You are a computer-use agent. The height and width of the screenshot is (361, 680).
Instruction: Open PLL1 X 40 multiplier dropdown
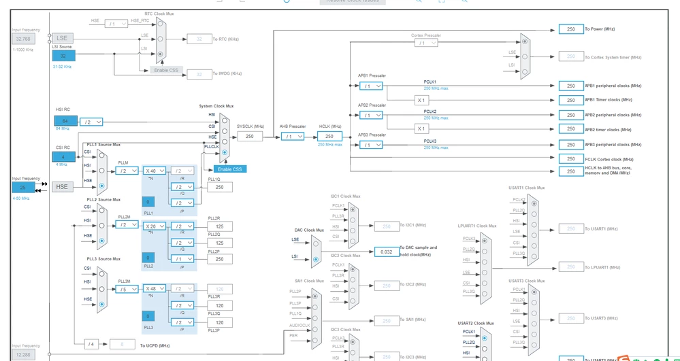pyautogui.click(x=155, y=171)
